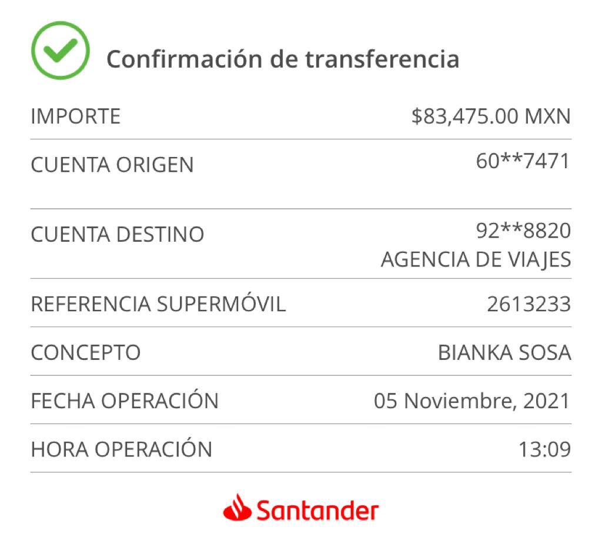Select reference number 2613233
602x537 pixels.
point(529,304)
